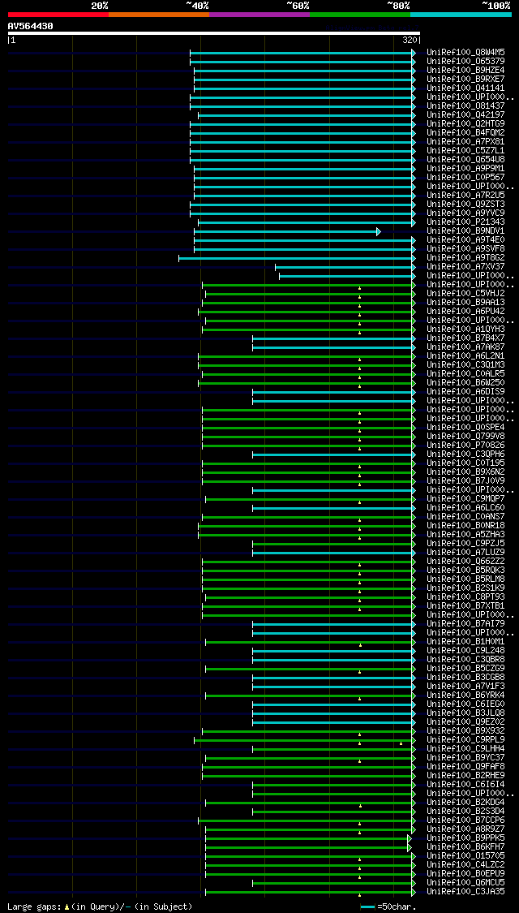The image size is (519, 913).
Task: Open the UniRef100_C5VHJ2 hit
Action: (465, 294)
